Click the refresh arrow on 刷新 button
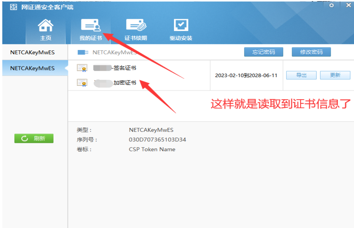The height and width of the screenshot is (228, 354). [25, 138]
